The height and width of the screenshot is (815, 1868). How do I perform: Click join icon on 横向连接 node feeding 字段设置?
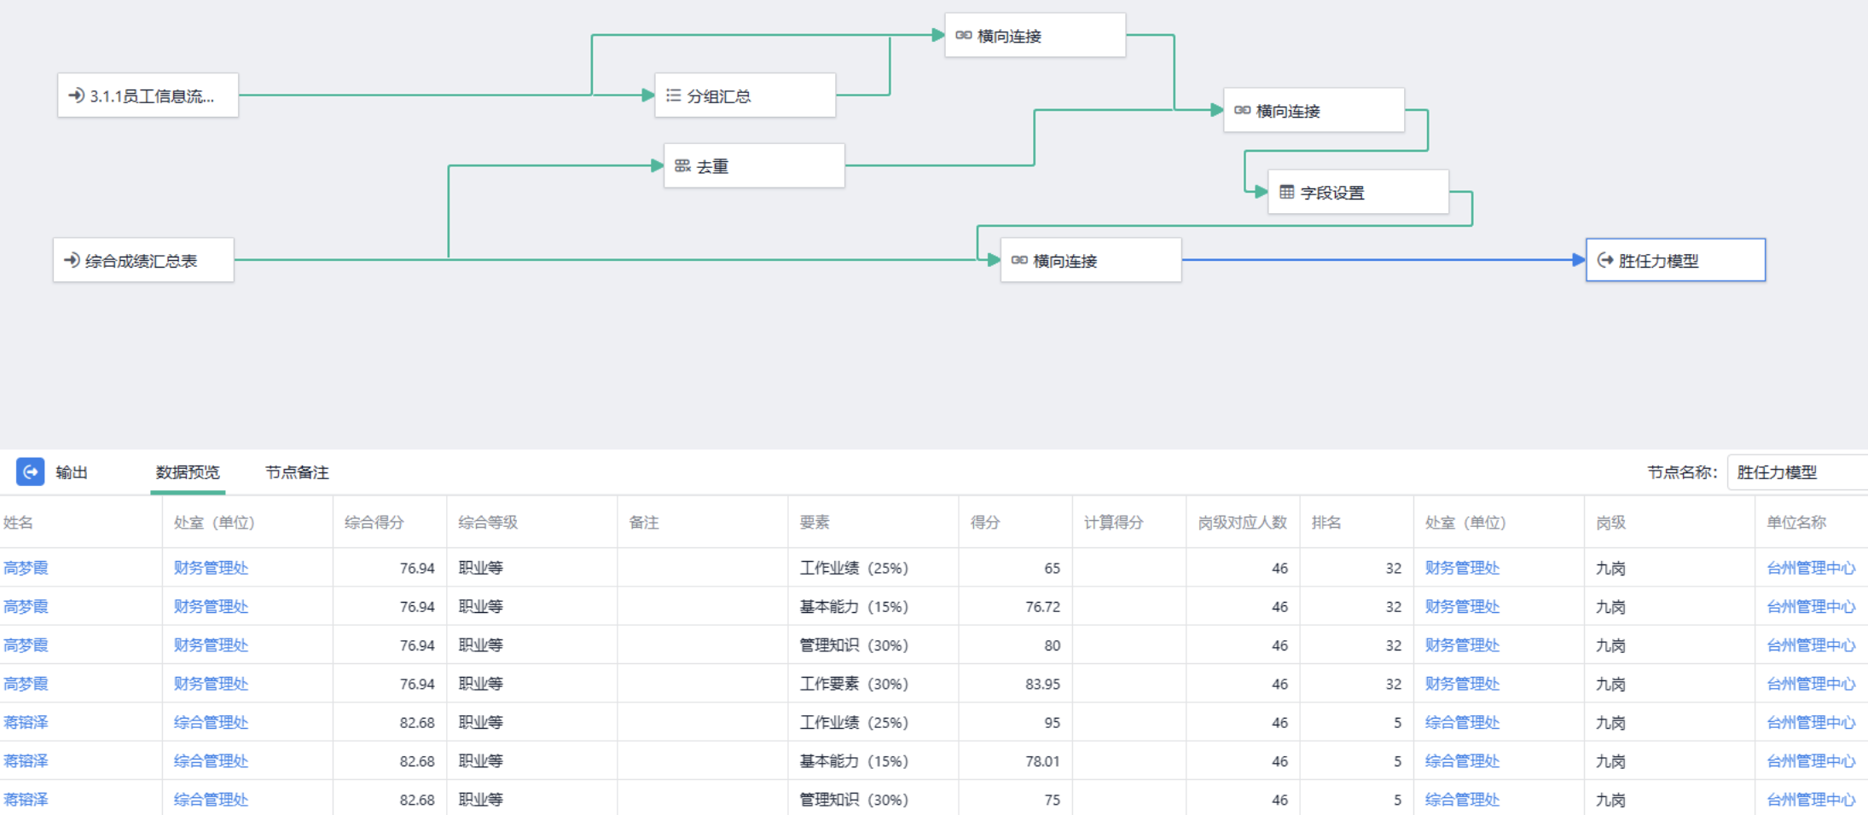point(1242,111)
